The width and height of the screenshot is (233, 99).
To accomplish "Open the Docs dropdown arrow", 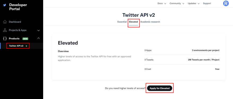I will point(165,4).
